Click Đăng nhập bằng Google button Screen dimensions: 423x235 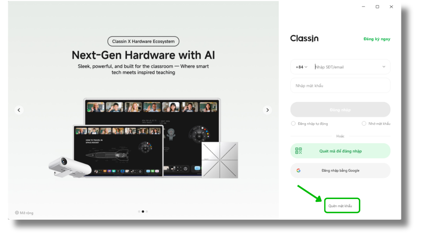click(x=340, y=170)
